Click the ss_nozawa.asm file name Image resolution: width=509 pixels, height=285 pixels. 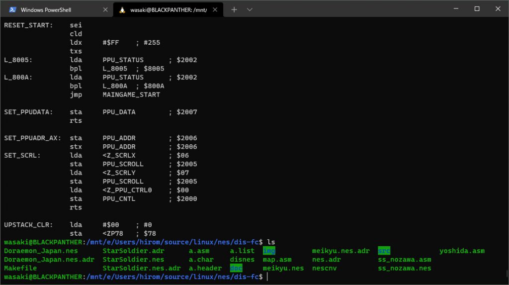[x=405, y=260]
